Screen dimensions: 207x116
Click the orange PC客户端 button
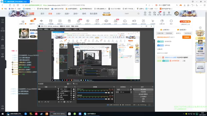tap(185, 21)
